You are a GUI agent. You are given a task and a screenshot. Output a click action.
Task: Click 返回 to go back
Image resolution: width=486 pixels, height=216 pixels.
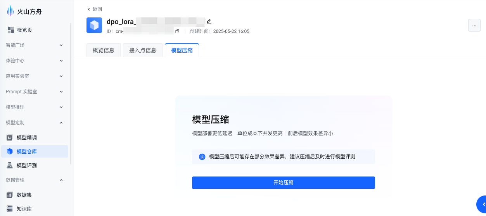coord(95,9)
